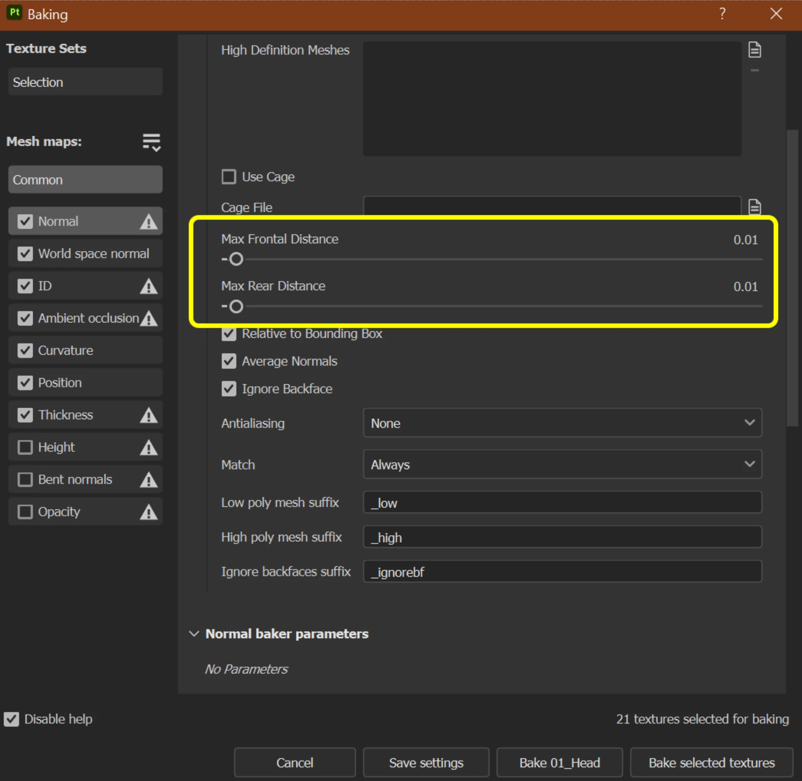Click the Max Frontal Distance slider handle
Image resolution: width=802 pixels, height=781 pixels.
click(x=236, y=259)
